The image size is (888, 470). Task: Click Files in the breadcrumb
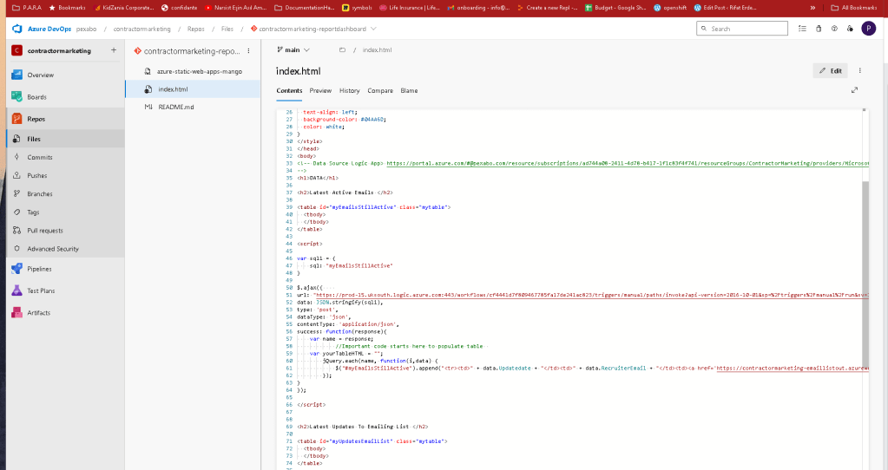pos(227,29)
